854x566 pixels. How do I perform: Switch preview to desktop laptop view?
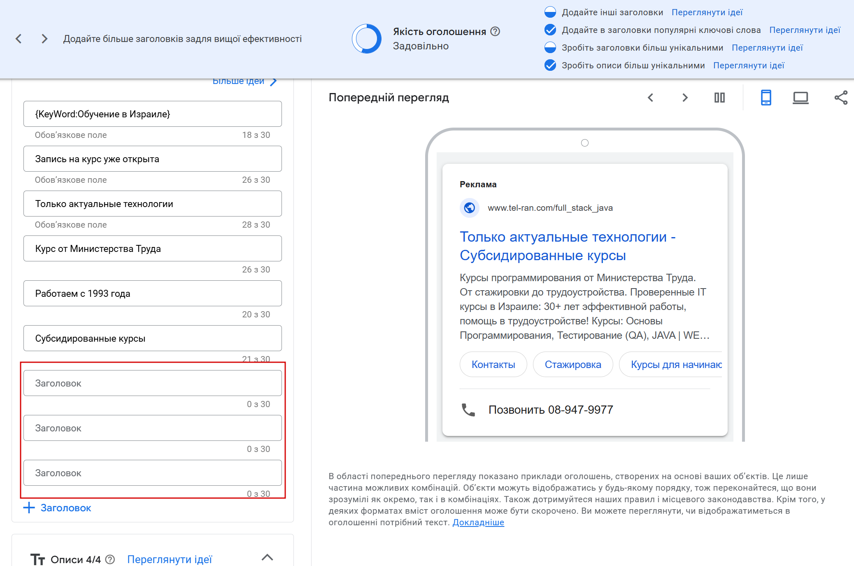coord(800,98)
